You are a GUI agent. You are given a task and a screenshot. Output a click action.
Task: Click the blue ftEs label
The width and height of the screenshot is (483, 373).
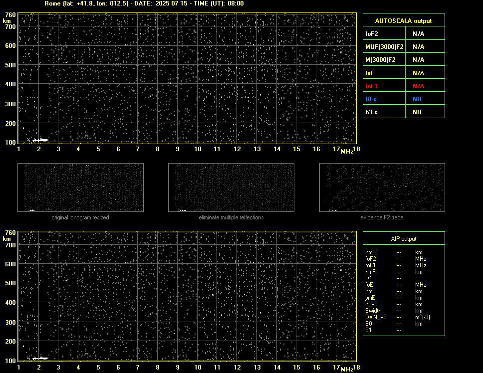coord(371,99)
